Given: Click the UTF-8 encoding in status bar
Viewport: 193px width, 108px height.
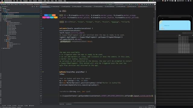Looking at the screenshot, I should pyautogui.click(x=146, y=107).
